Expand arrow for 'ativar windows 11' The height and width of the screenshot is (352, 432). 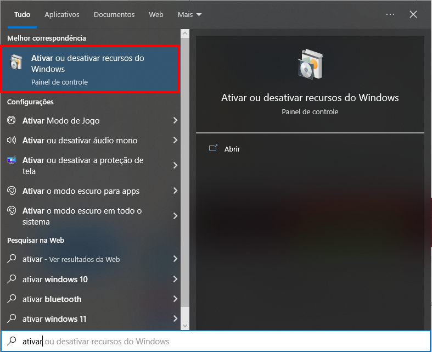tap(175, 319)
